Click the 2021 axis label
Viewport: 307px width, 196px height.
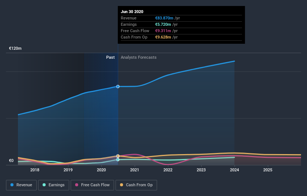[x=135, y=170]
